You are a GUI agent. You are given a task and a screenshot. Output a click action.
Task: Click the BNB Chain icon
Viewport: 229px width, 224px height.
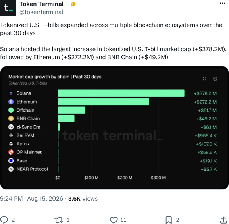[x=11, y=118]
